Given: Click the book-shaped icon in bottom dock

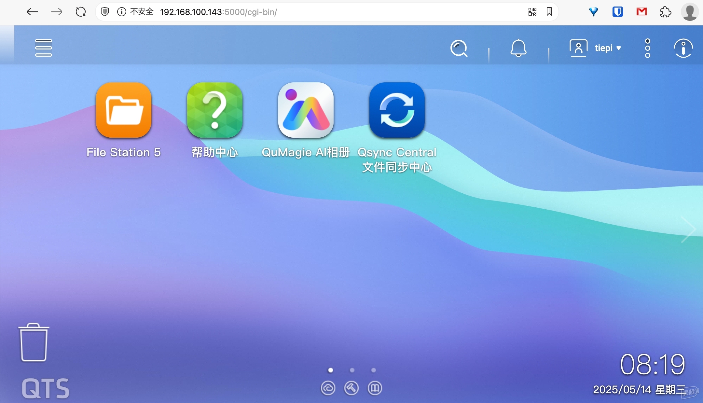Looking at the screenshot, I should click(375, 388).
